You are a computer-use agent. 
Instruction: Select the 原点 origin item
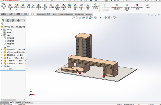pos(7,46)
